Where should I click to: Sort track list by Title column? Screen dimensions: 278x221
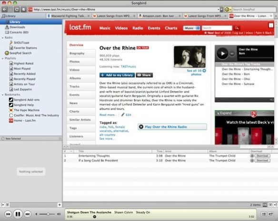[115, 151]
